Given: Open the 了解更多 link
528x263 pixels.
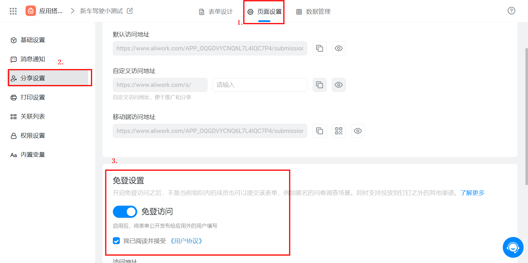Looking at the screenshot, I should (472, 193).
